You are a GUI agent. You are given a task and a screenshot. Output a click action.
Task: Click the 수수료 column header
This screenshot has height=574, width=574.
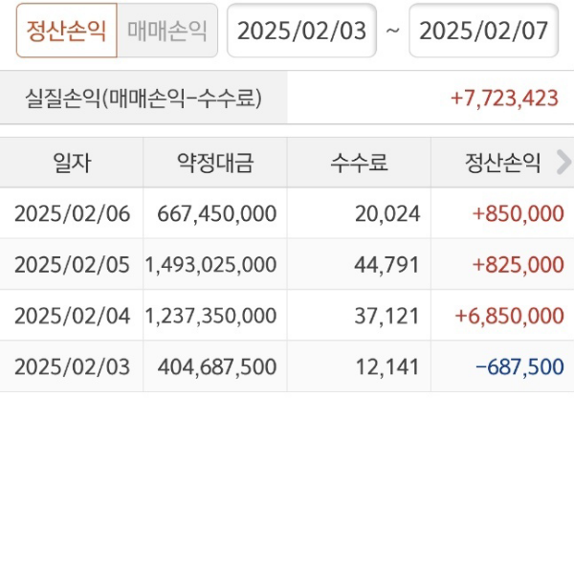pos(359,163)
